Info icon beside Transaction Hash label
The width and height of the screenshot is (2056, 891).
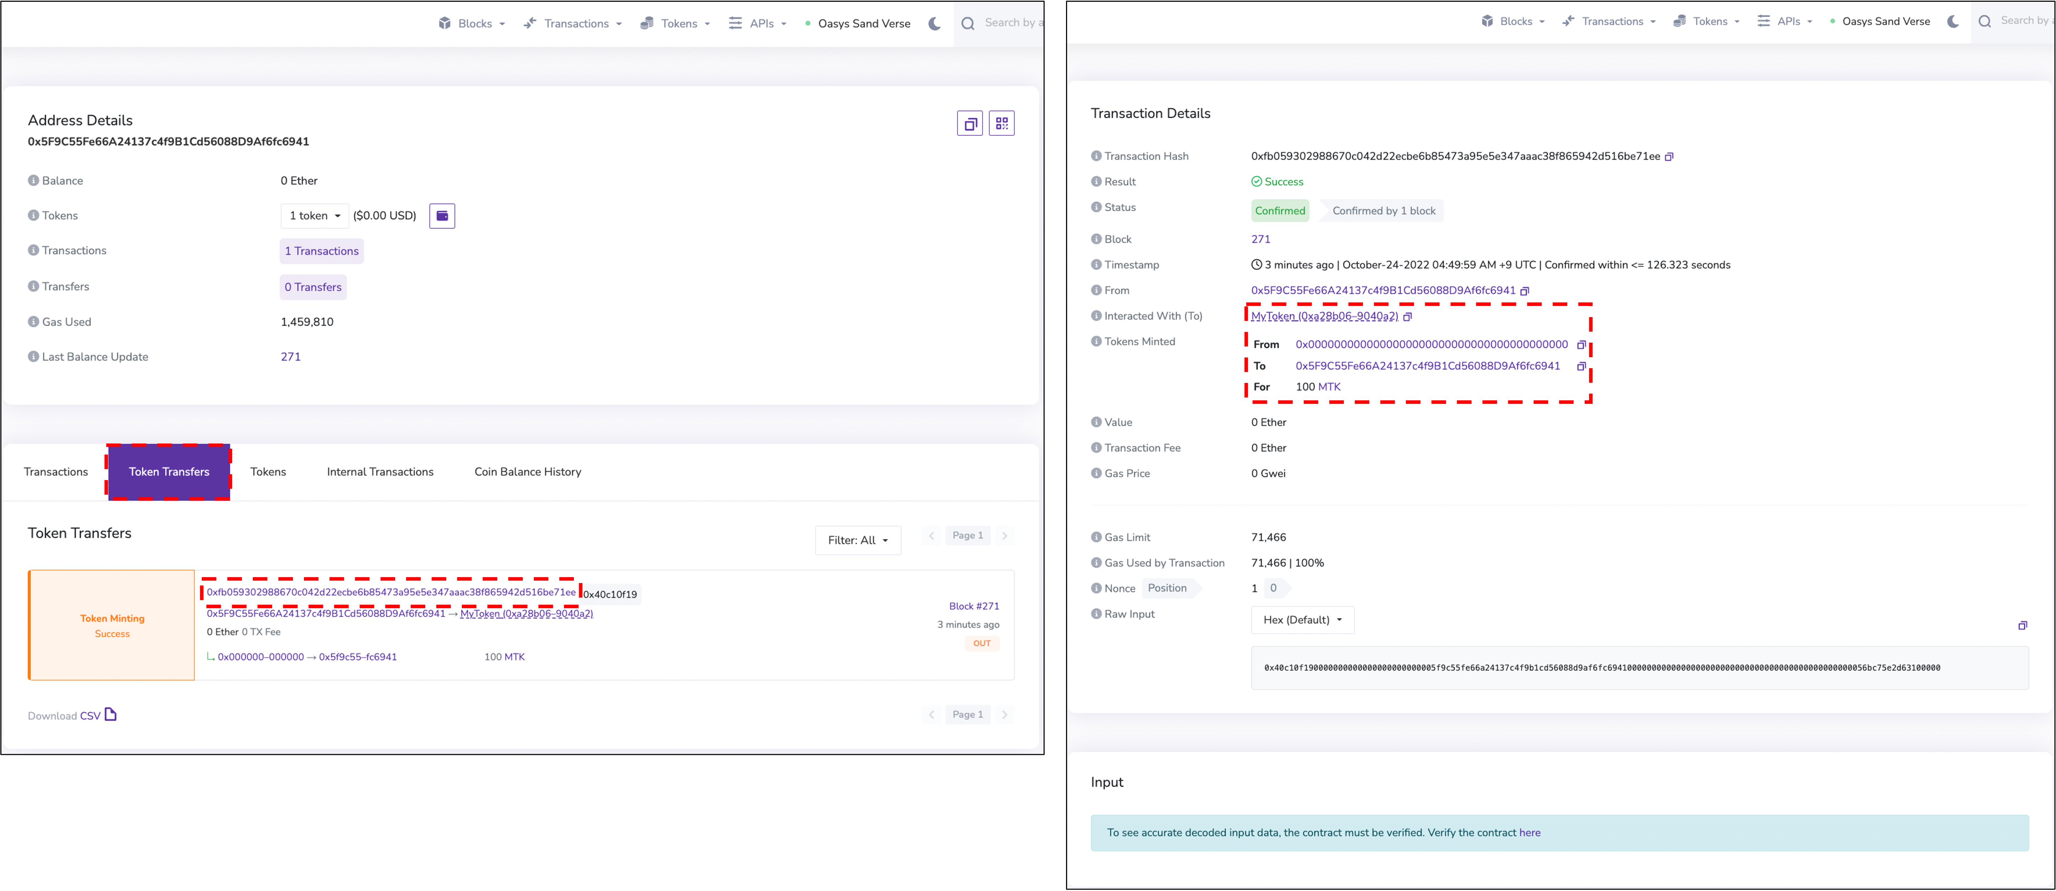pos(1097,156)
